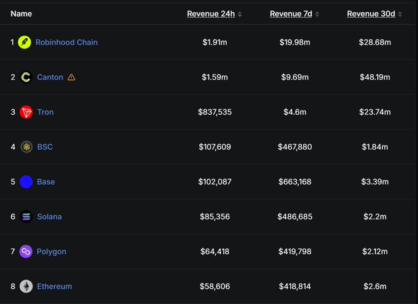Click the Name column header
Screen dimensions: 418x304
tap(22, 14)
